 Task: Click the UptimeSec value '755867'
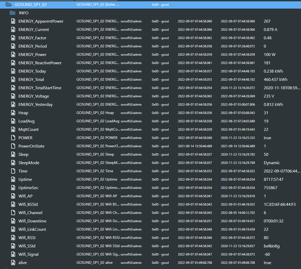(x=271, y=188)
